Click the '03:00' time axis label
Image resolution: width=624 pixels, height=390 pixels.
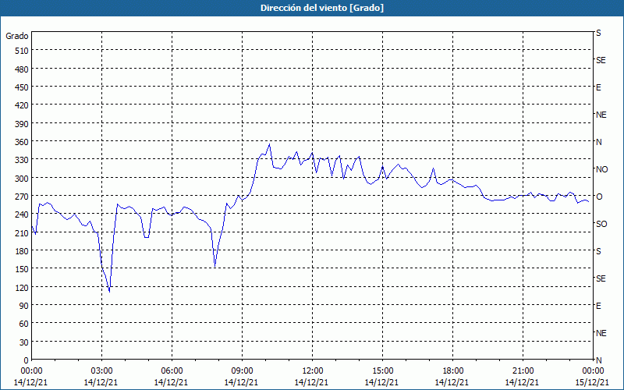(101, 371)
